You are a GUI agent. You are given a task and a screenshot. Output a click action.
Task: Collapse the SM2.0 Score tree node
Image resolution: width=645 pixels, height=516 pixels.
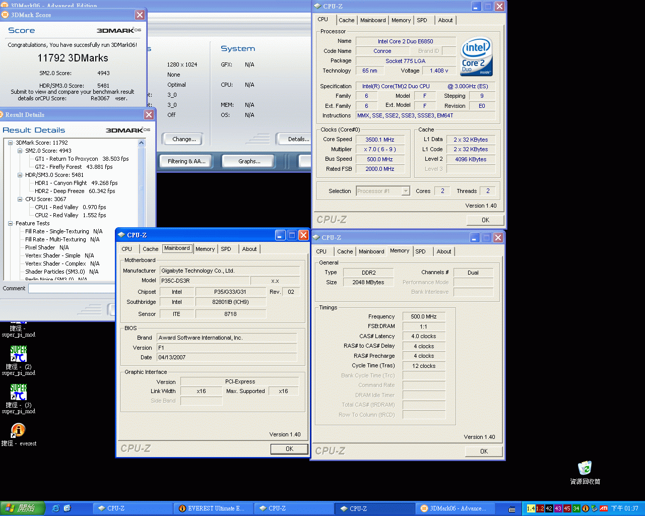click(x=20, y=151)
